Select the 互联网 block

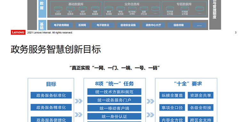click(x=82, y=25)
